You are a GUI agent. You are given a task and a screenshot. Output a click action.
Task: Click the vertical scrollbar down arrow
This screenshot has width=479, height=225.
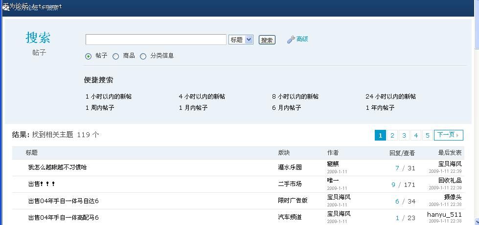click(x=477, y=222)
